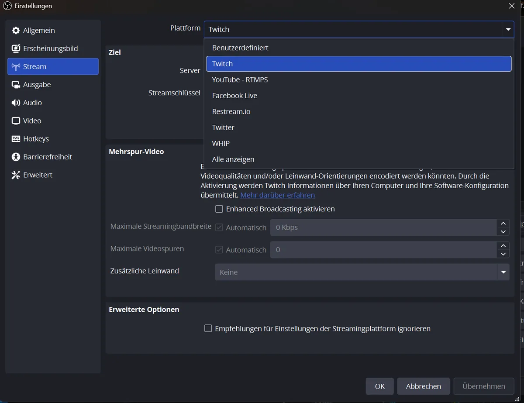
Task: Click the Erscheinungsbild appearance icon
Action: [x=16, y=48]
